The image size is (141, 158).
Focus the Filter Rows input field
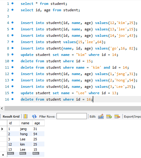click(x=72, y=116)
